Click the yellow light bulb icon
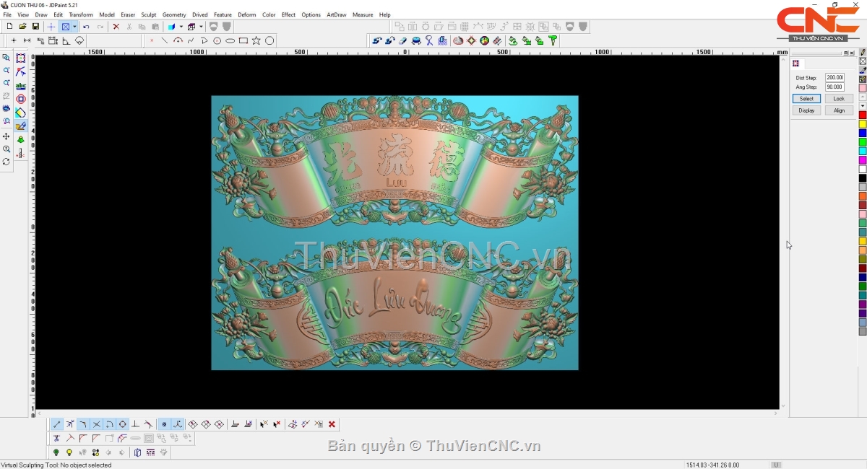 [x=69, y=452]
